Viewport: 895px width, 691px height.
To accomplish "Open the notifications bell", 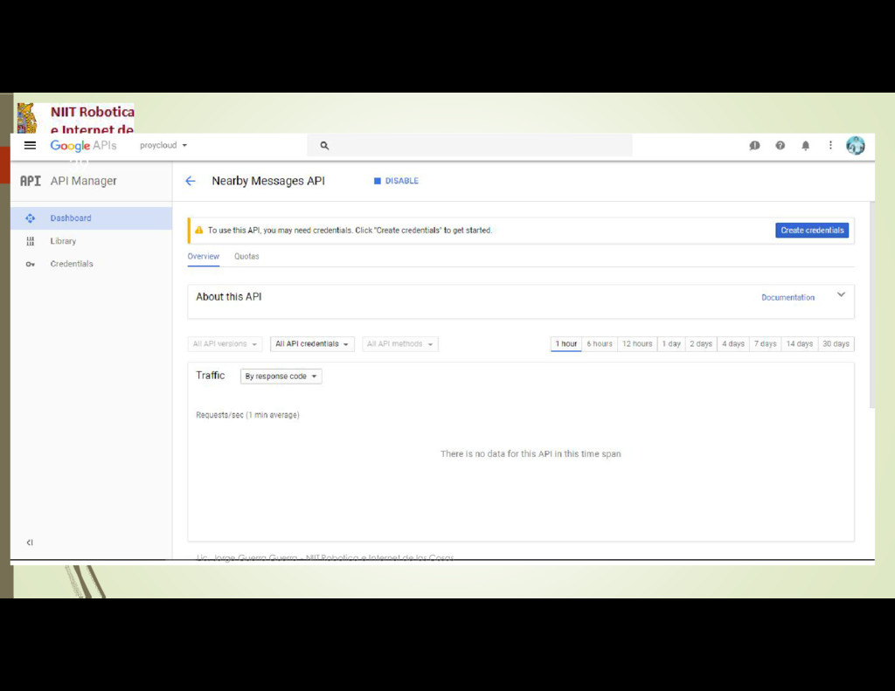I will [805, 146].
